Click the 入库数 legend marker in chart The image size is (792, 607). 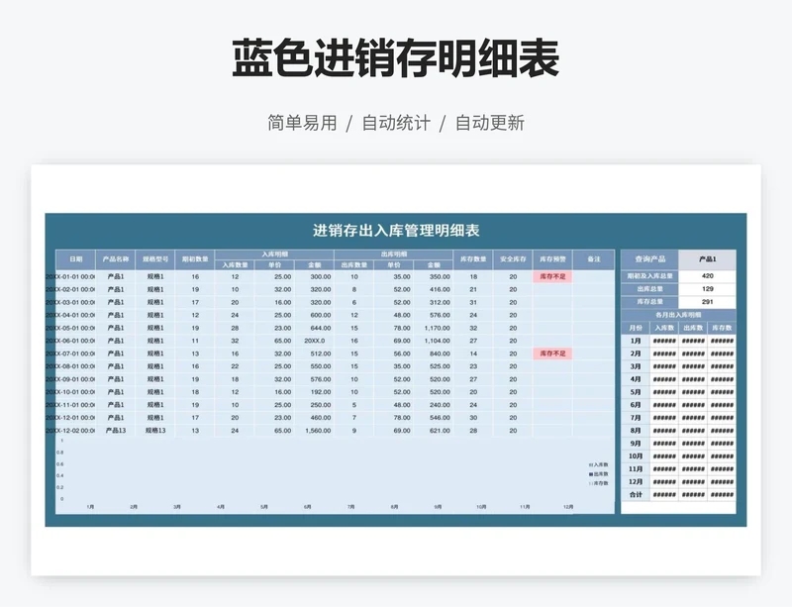pos(590,464)
